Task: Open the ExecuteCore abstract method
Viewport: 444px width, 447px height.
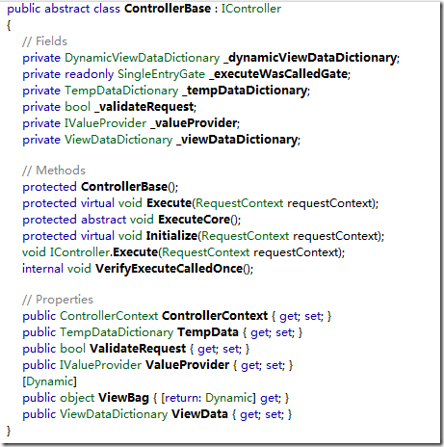Action: click(195, 220)
